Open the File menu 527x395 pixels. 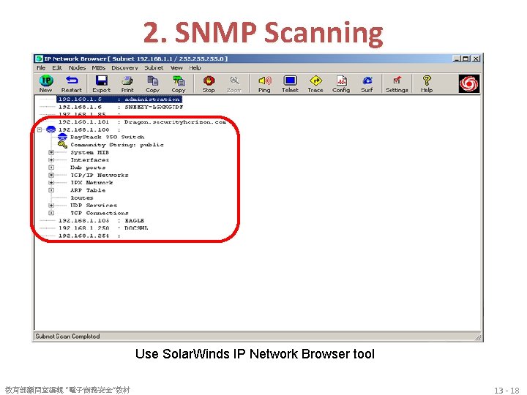point(41,68)
